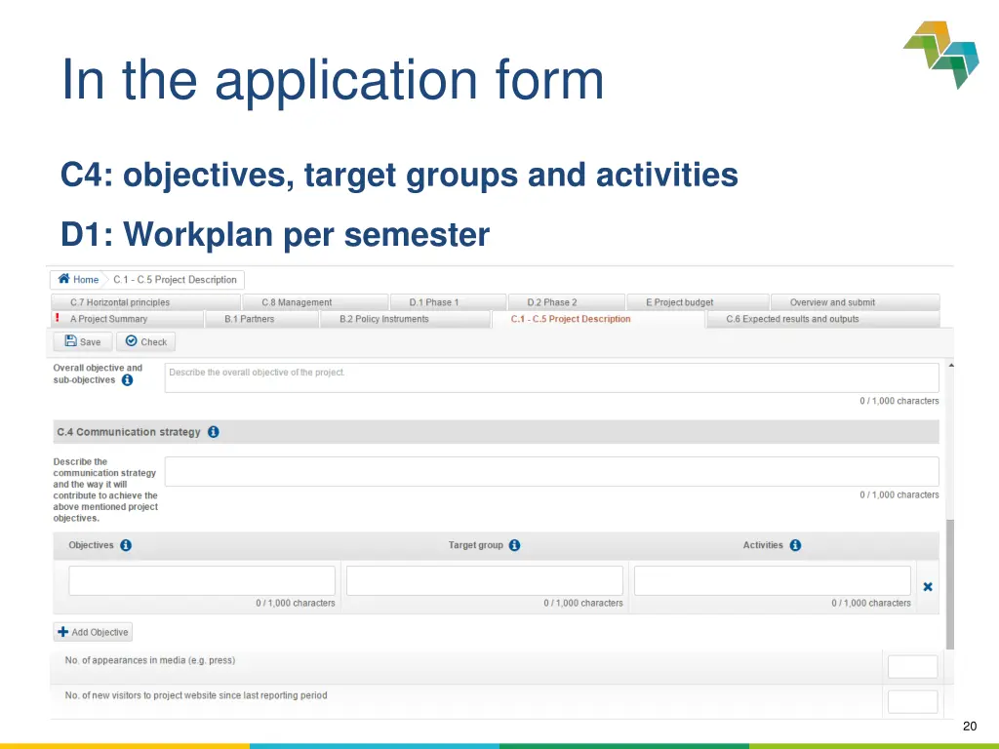The image size is (999, 749).
Task: Show info tooltip for Objectives column
Action: tap(126, 545)
